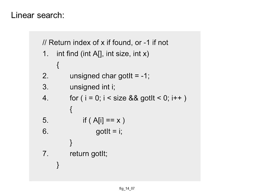Click line number 3 label
Screen dimensions: 254x191
click(46, 87)
